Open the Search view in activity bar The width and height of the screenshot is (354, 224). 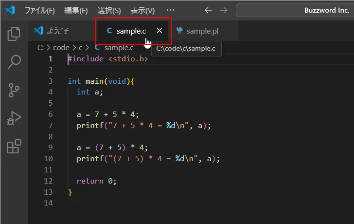pos(14,62)
